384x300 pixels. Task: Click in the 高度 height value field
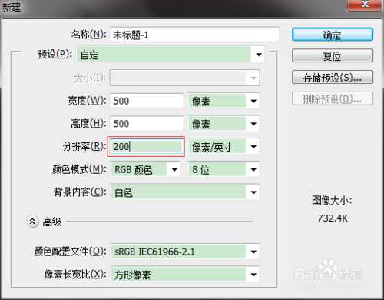tap(147, 124)
